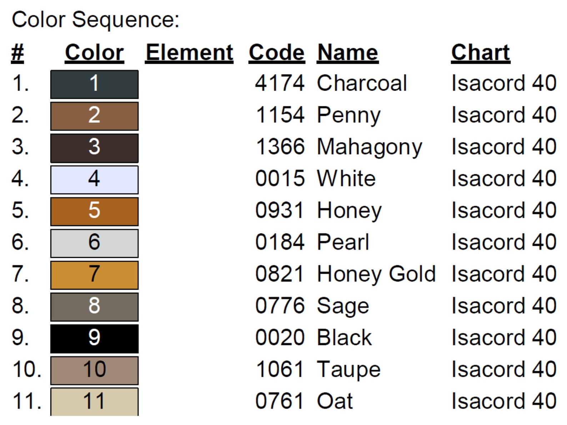Pick the Black color swatch 9
This screenshot has height=425, width=567.
[x=94, y=338]
